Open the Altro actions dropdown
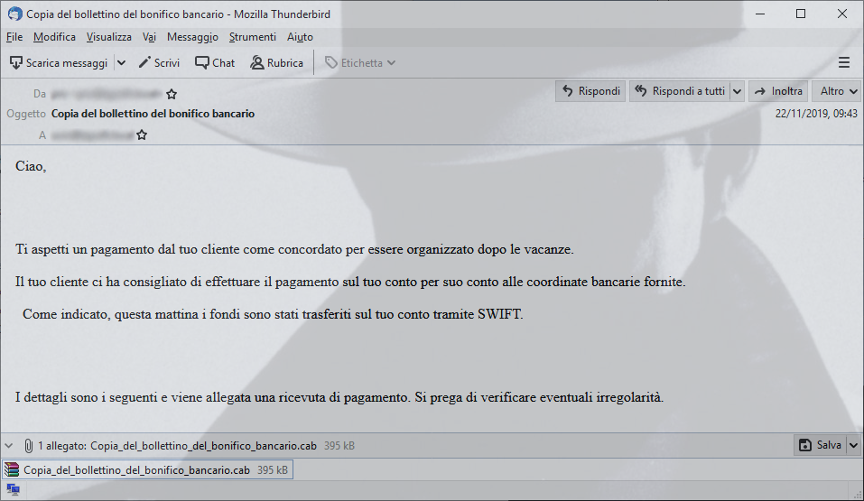 836,91
